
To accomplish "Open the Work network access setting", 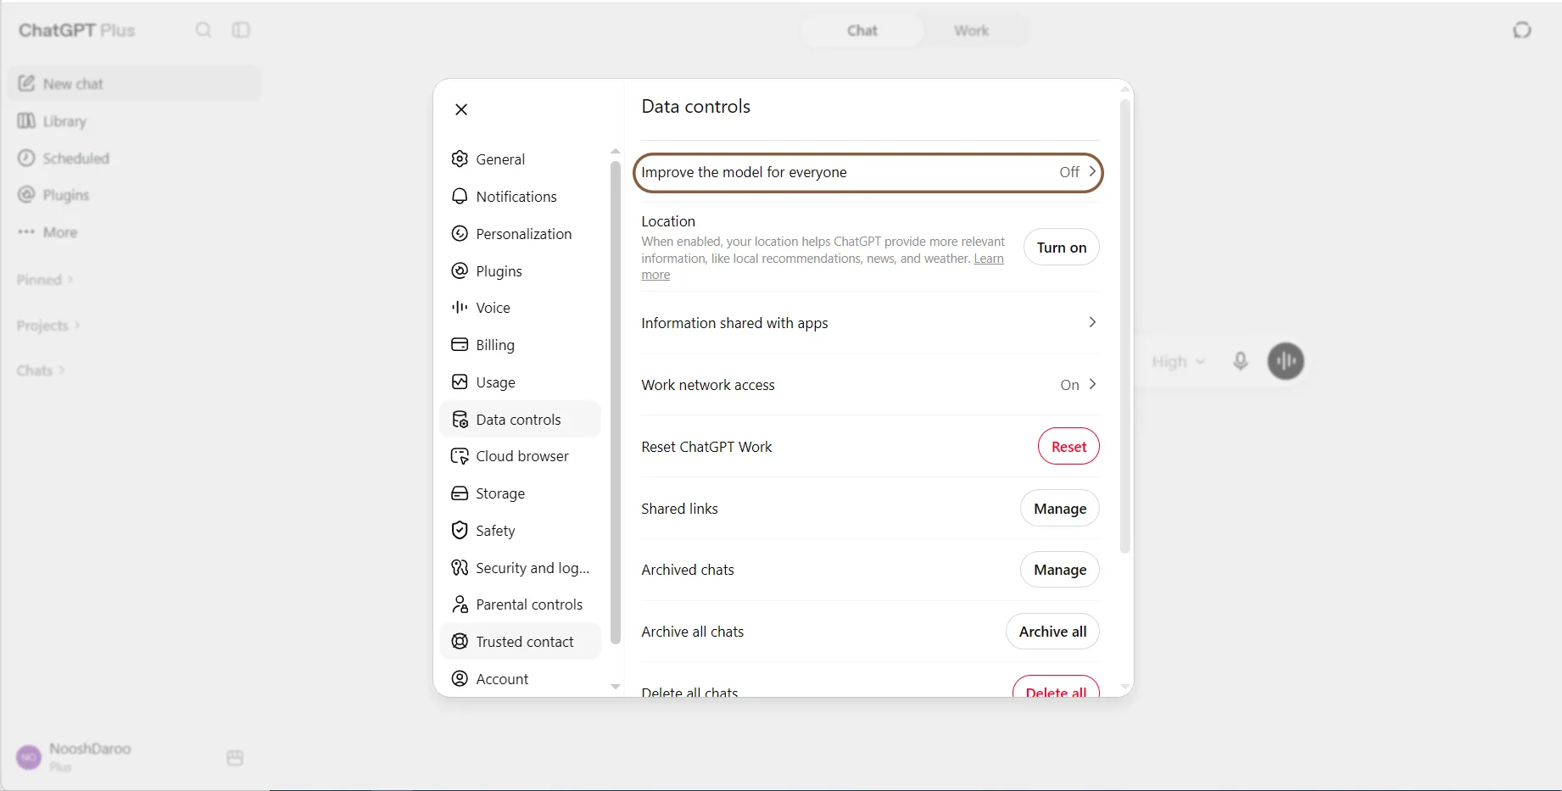I will (870, 385).
